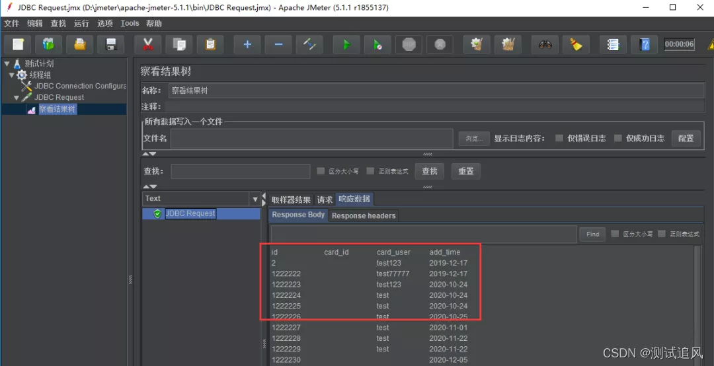Collapse the JDBC Request tree node

point(17,97)
